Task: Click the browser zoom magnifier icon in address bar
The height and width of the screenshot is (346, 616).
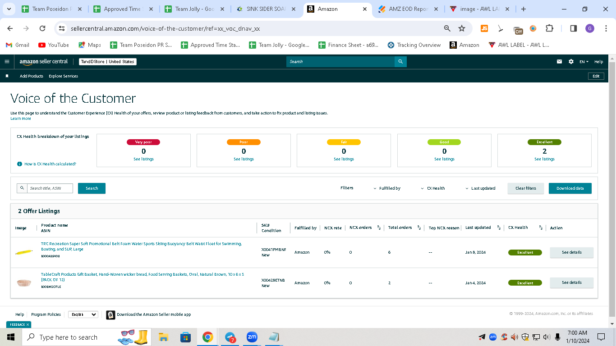Action: (447, 28)
